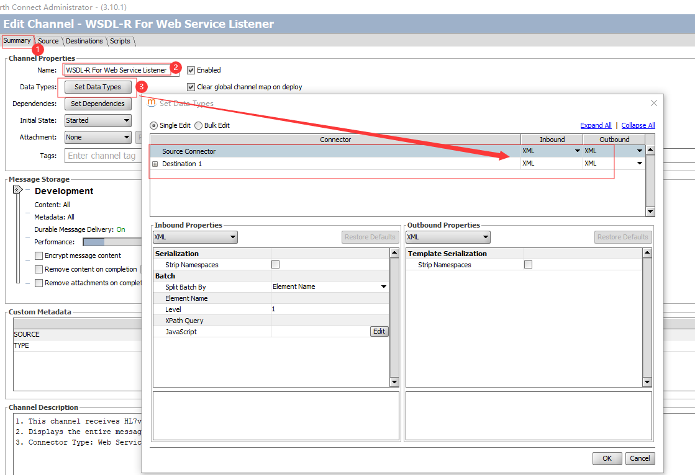Open the Initial State dropdown
The height and width of the screenshot is (475, 695).
coord(98,120)
